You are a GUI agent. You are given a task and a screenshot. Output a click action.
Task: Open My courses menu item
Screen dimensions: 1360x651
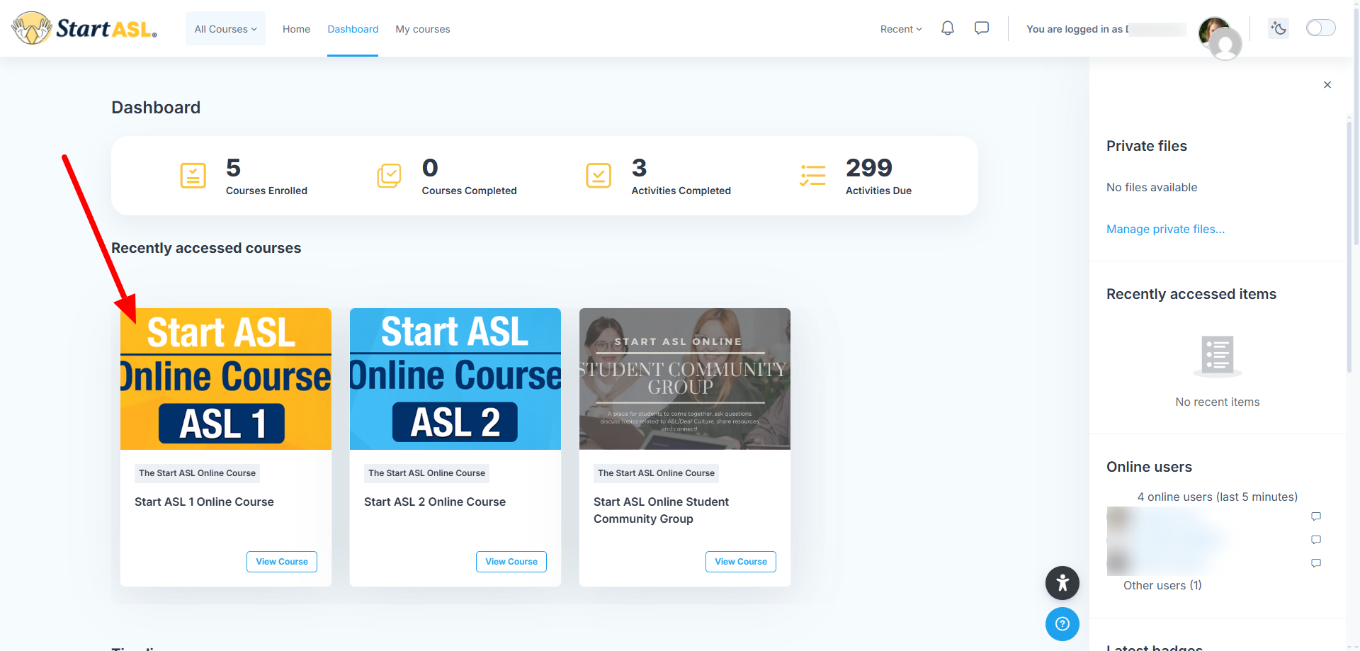(423, 29)
